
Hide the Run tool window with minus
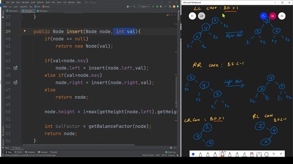point(175,148)
